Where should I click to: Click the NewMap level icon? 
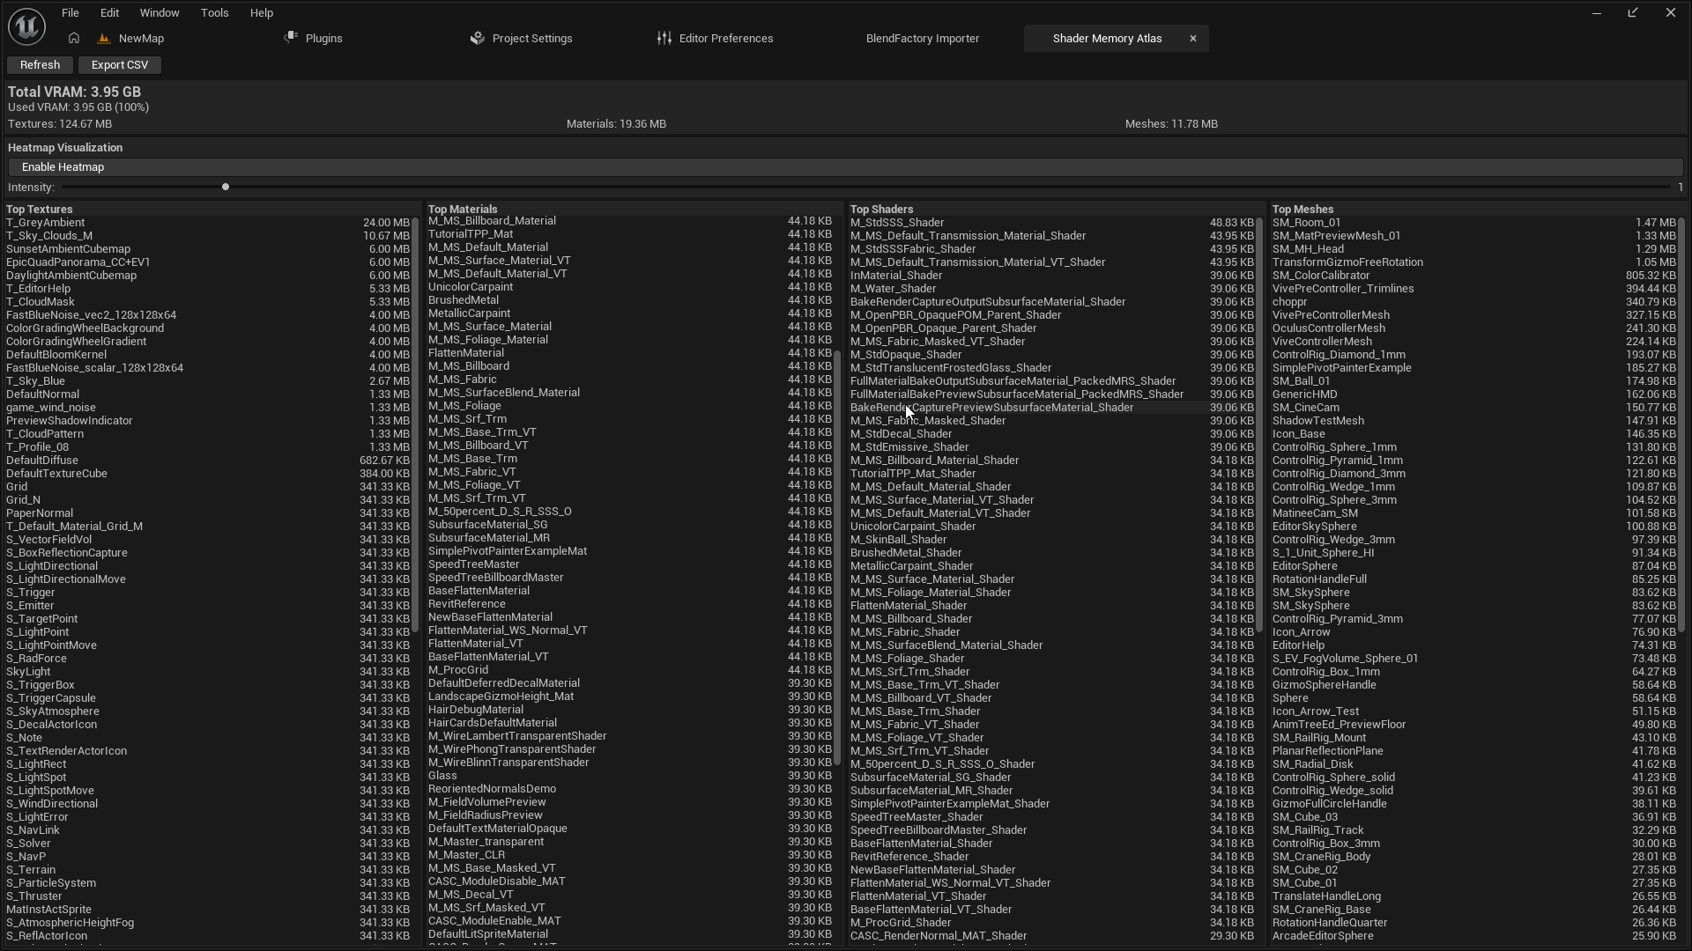click(104, 38)
